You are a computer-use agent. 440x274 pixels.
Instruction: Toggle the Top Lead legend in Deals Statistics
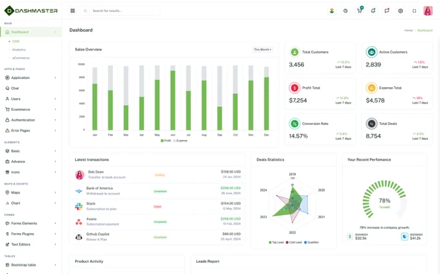(x=276, y=242)
